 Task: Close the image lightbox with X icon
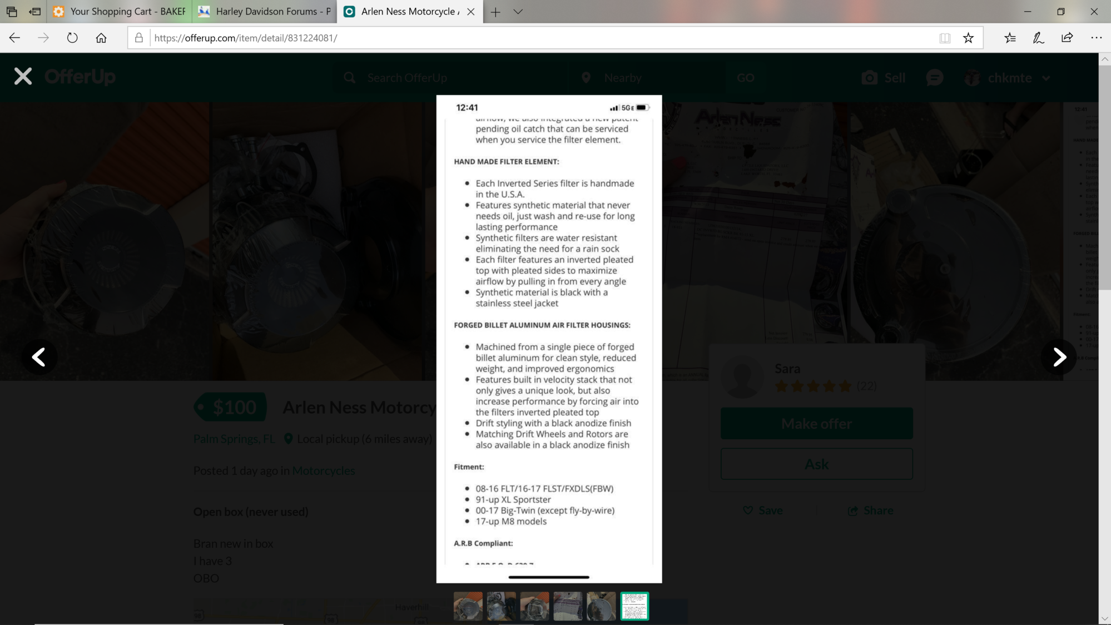click(x=23, y=76)
